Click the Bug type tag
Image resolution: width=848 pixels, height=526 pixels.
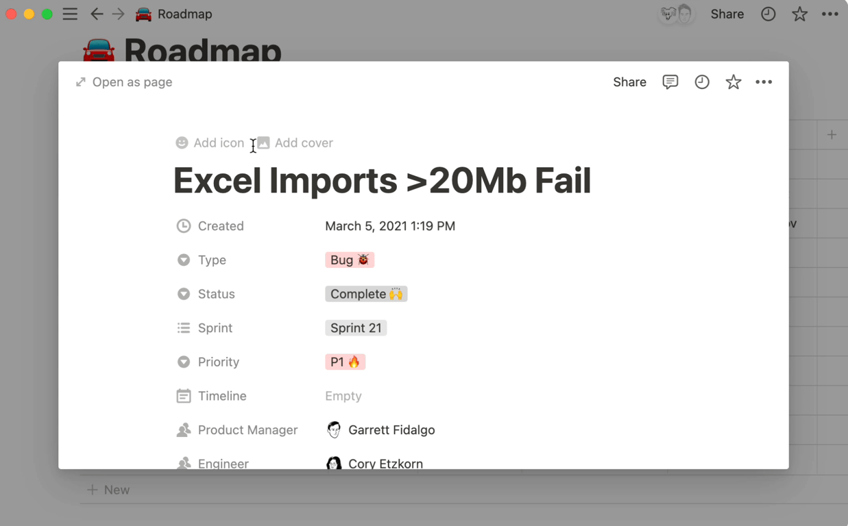(x=349, y=260)
